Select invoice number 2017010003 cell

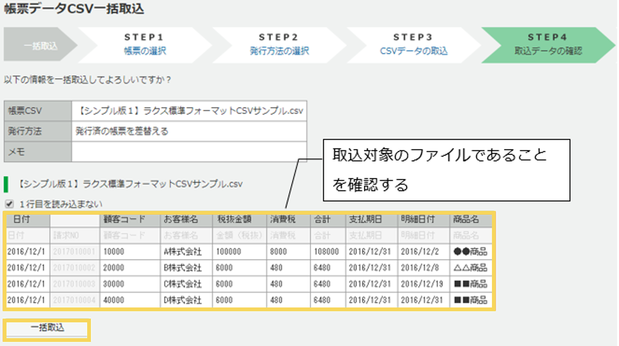coord(74,284)
